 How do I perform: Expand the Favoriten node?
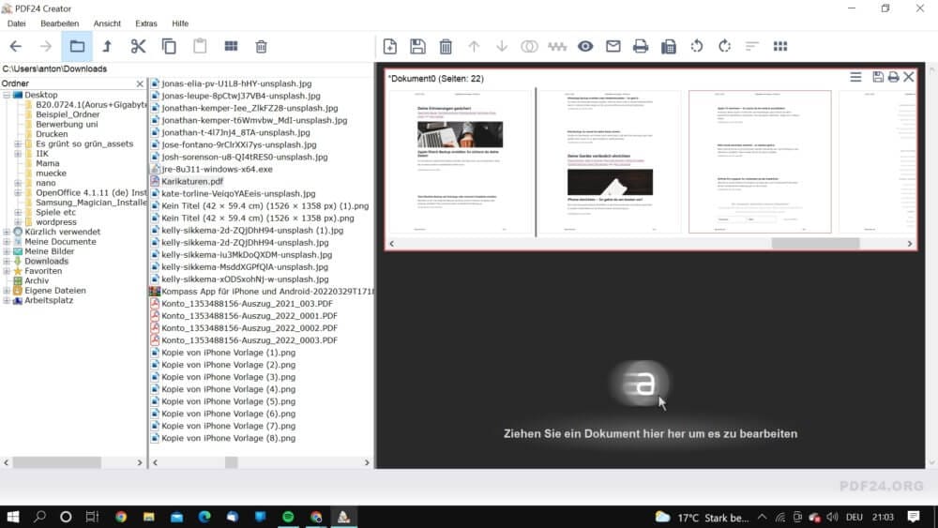click(x=7, y=271)
